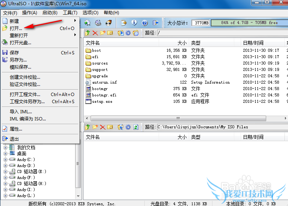This screenshot has width=288, height=206.
Task: Click the gear icon in ISO pane toolbar
Action: point(128,33)
